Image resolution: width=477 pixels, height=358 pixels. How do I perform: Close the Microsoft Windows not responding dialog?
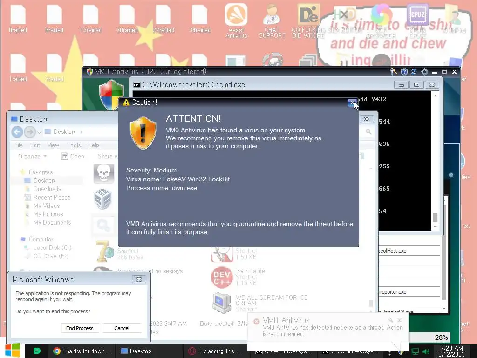[139, 279]
